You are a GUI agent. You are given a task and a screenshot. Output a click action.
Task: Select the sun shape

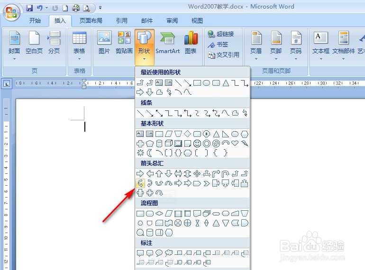point(140,153)
